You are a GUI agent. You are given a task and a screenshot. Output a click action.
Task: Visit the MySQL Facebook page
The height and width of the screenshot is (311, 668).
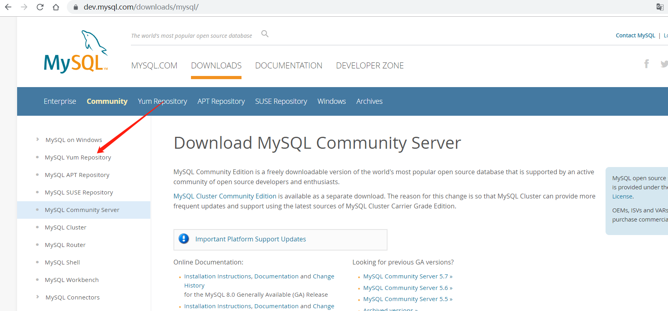click(647, 64)
